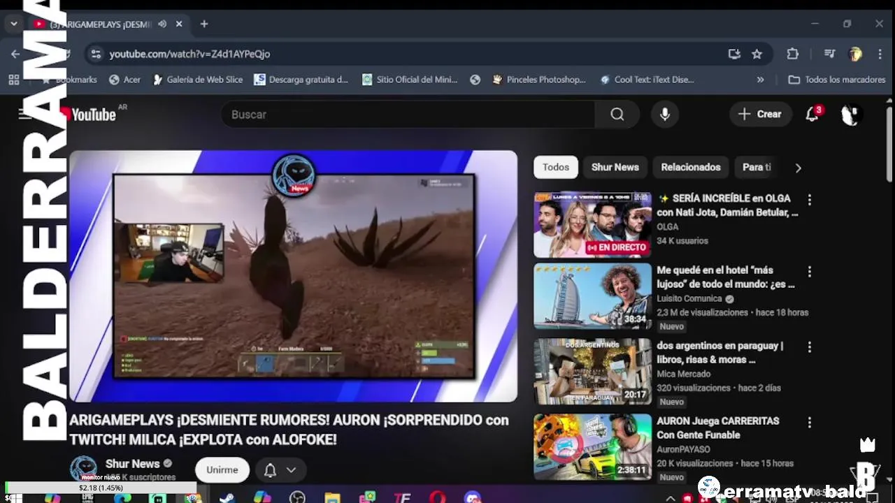
Task: Open media control icon in toolbar
Action: tap(829, 54)
